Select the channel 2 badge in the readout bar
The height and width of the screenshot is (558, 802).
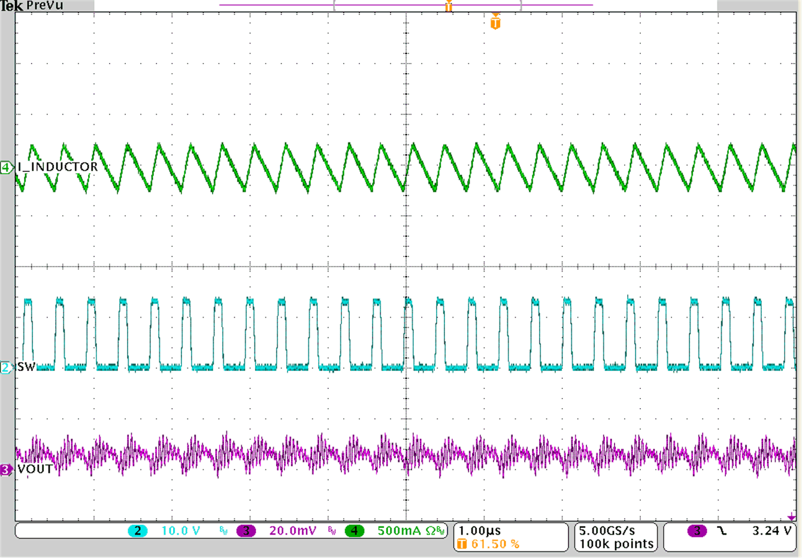pos(137,530)
